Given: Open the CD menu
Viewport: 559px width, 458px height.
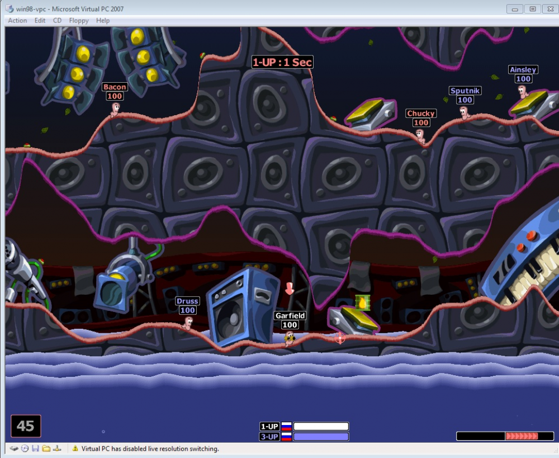Looking at the screenshot, I should tap(57, 21).
